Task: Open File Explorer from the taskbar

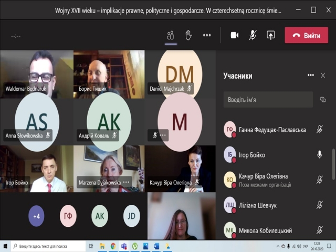Action: pyautogui.click(x=102, y=246)
